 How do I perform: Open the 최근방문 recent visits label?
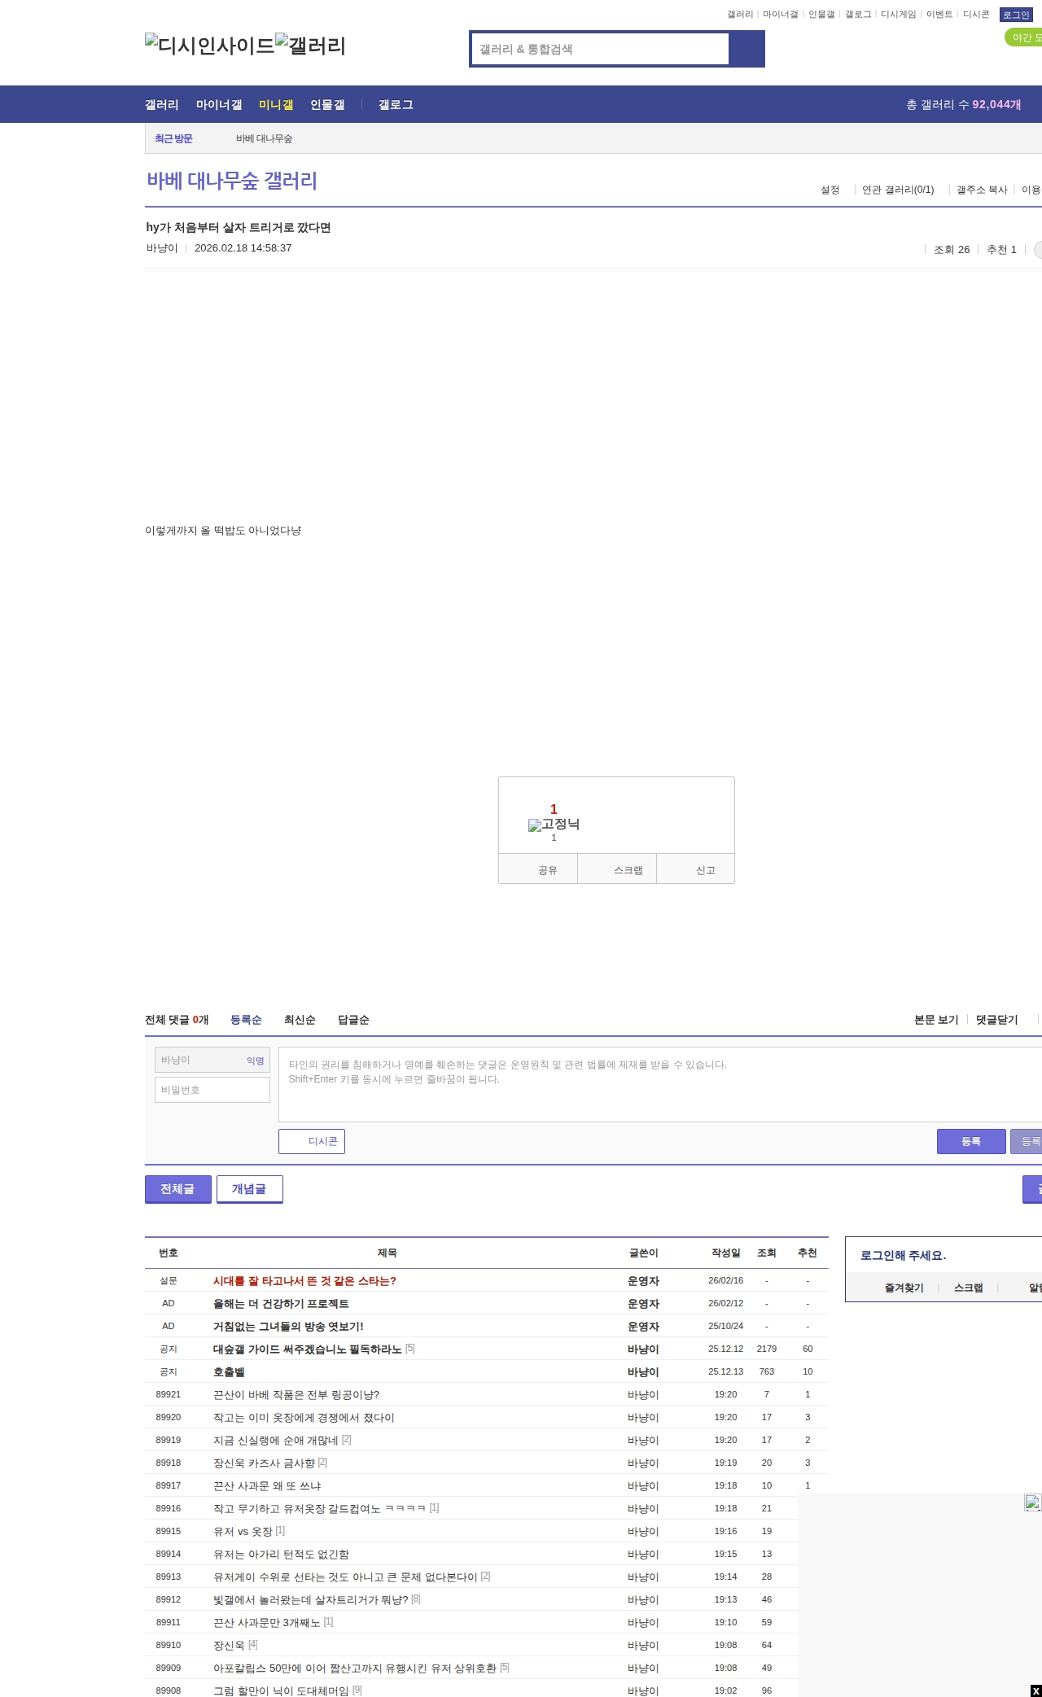click(x=173, y=138)
